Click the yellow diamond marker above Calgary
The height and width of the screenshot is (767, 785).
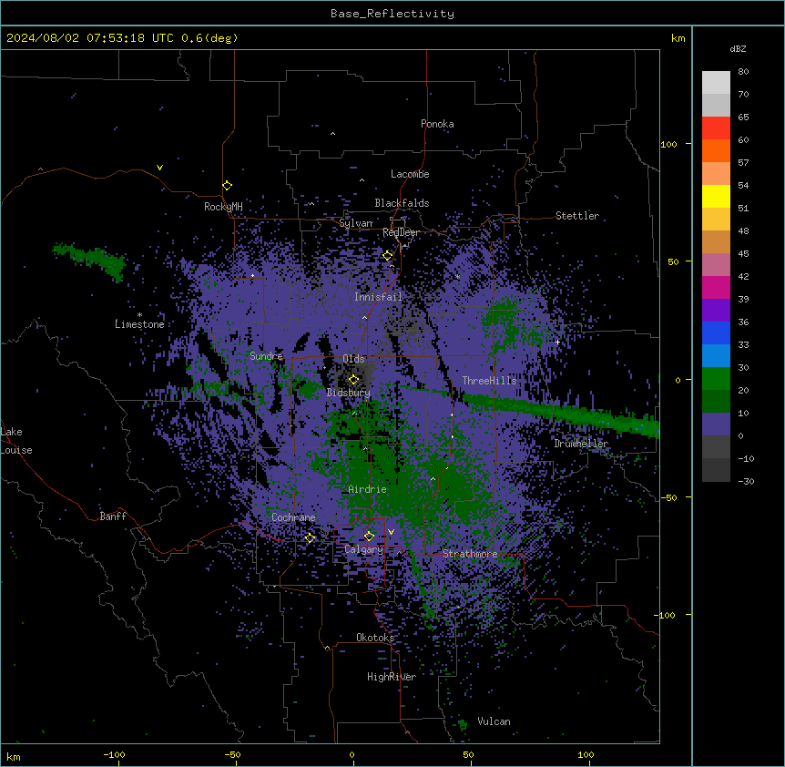pyautogui.click(x=369, y=537)
